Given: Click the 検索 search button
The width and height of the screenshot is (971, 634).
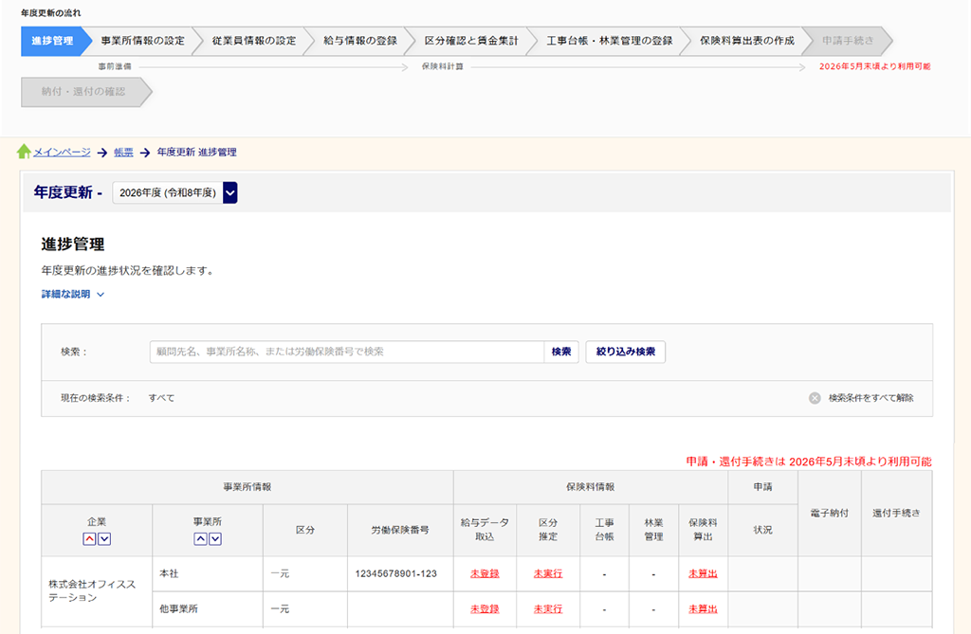Looking at the screenshot, I should coord(561,352).
